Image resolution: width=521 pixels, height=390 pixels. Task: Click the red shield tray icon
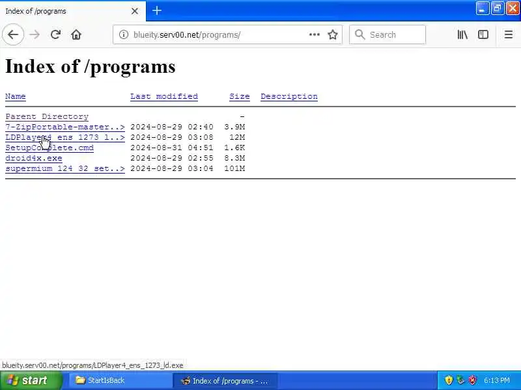tap(472, 380)
